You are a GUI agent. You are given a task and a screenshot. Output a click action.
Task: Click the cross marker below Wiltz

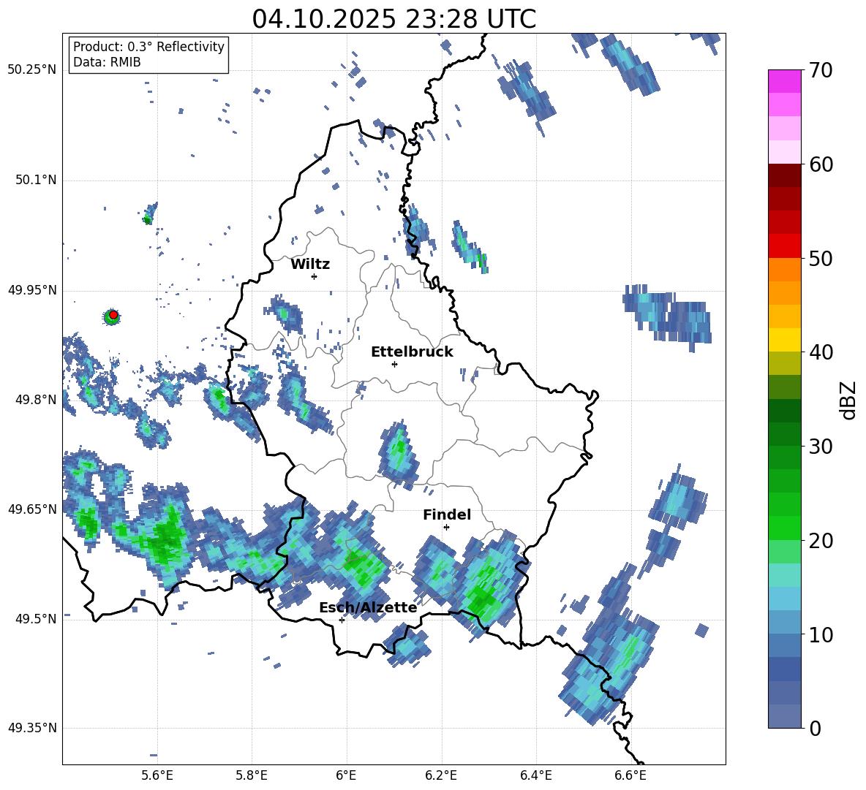pyautogui.click(x=314, y=276)
